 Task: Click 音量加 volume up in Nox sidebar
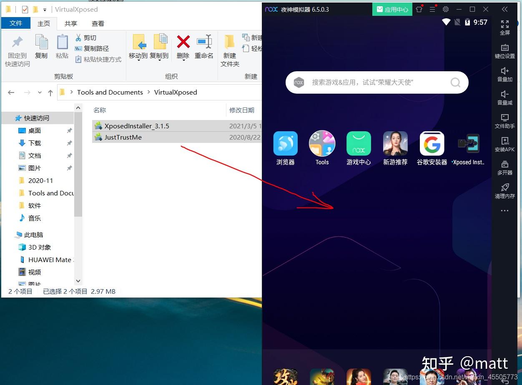pyautogui.click(x=505, y=74)
